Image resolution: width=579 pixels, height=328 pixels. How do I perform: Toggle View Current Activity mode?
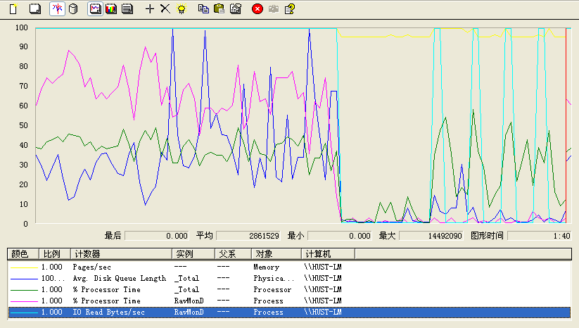tap(58, 8)
